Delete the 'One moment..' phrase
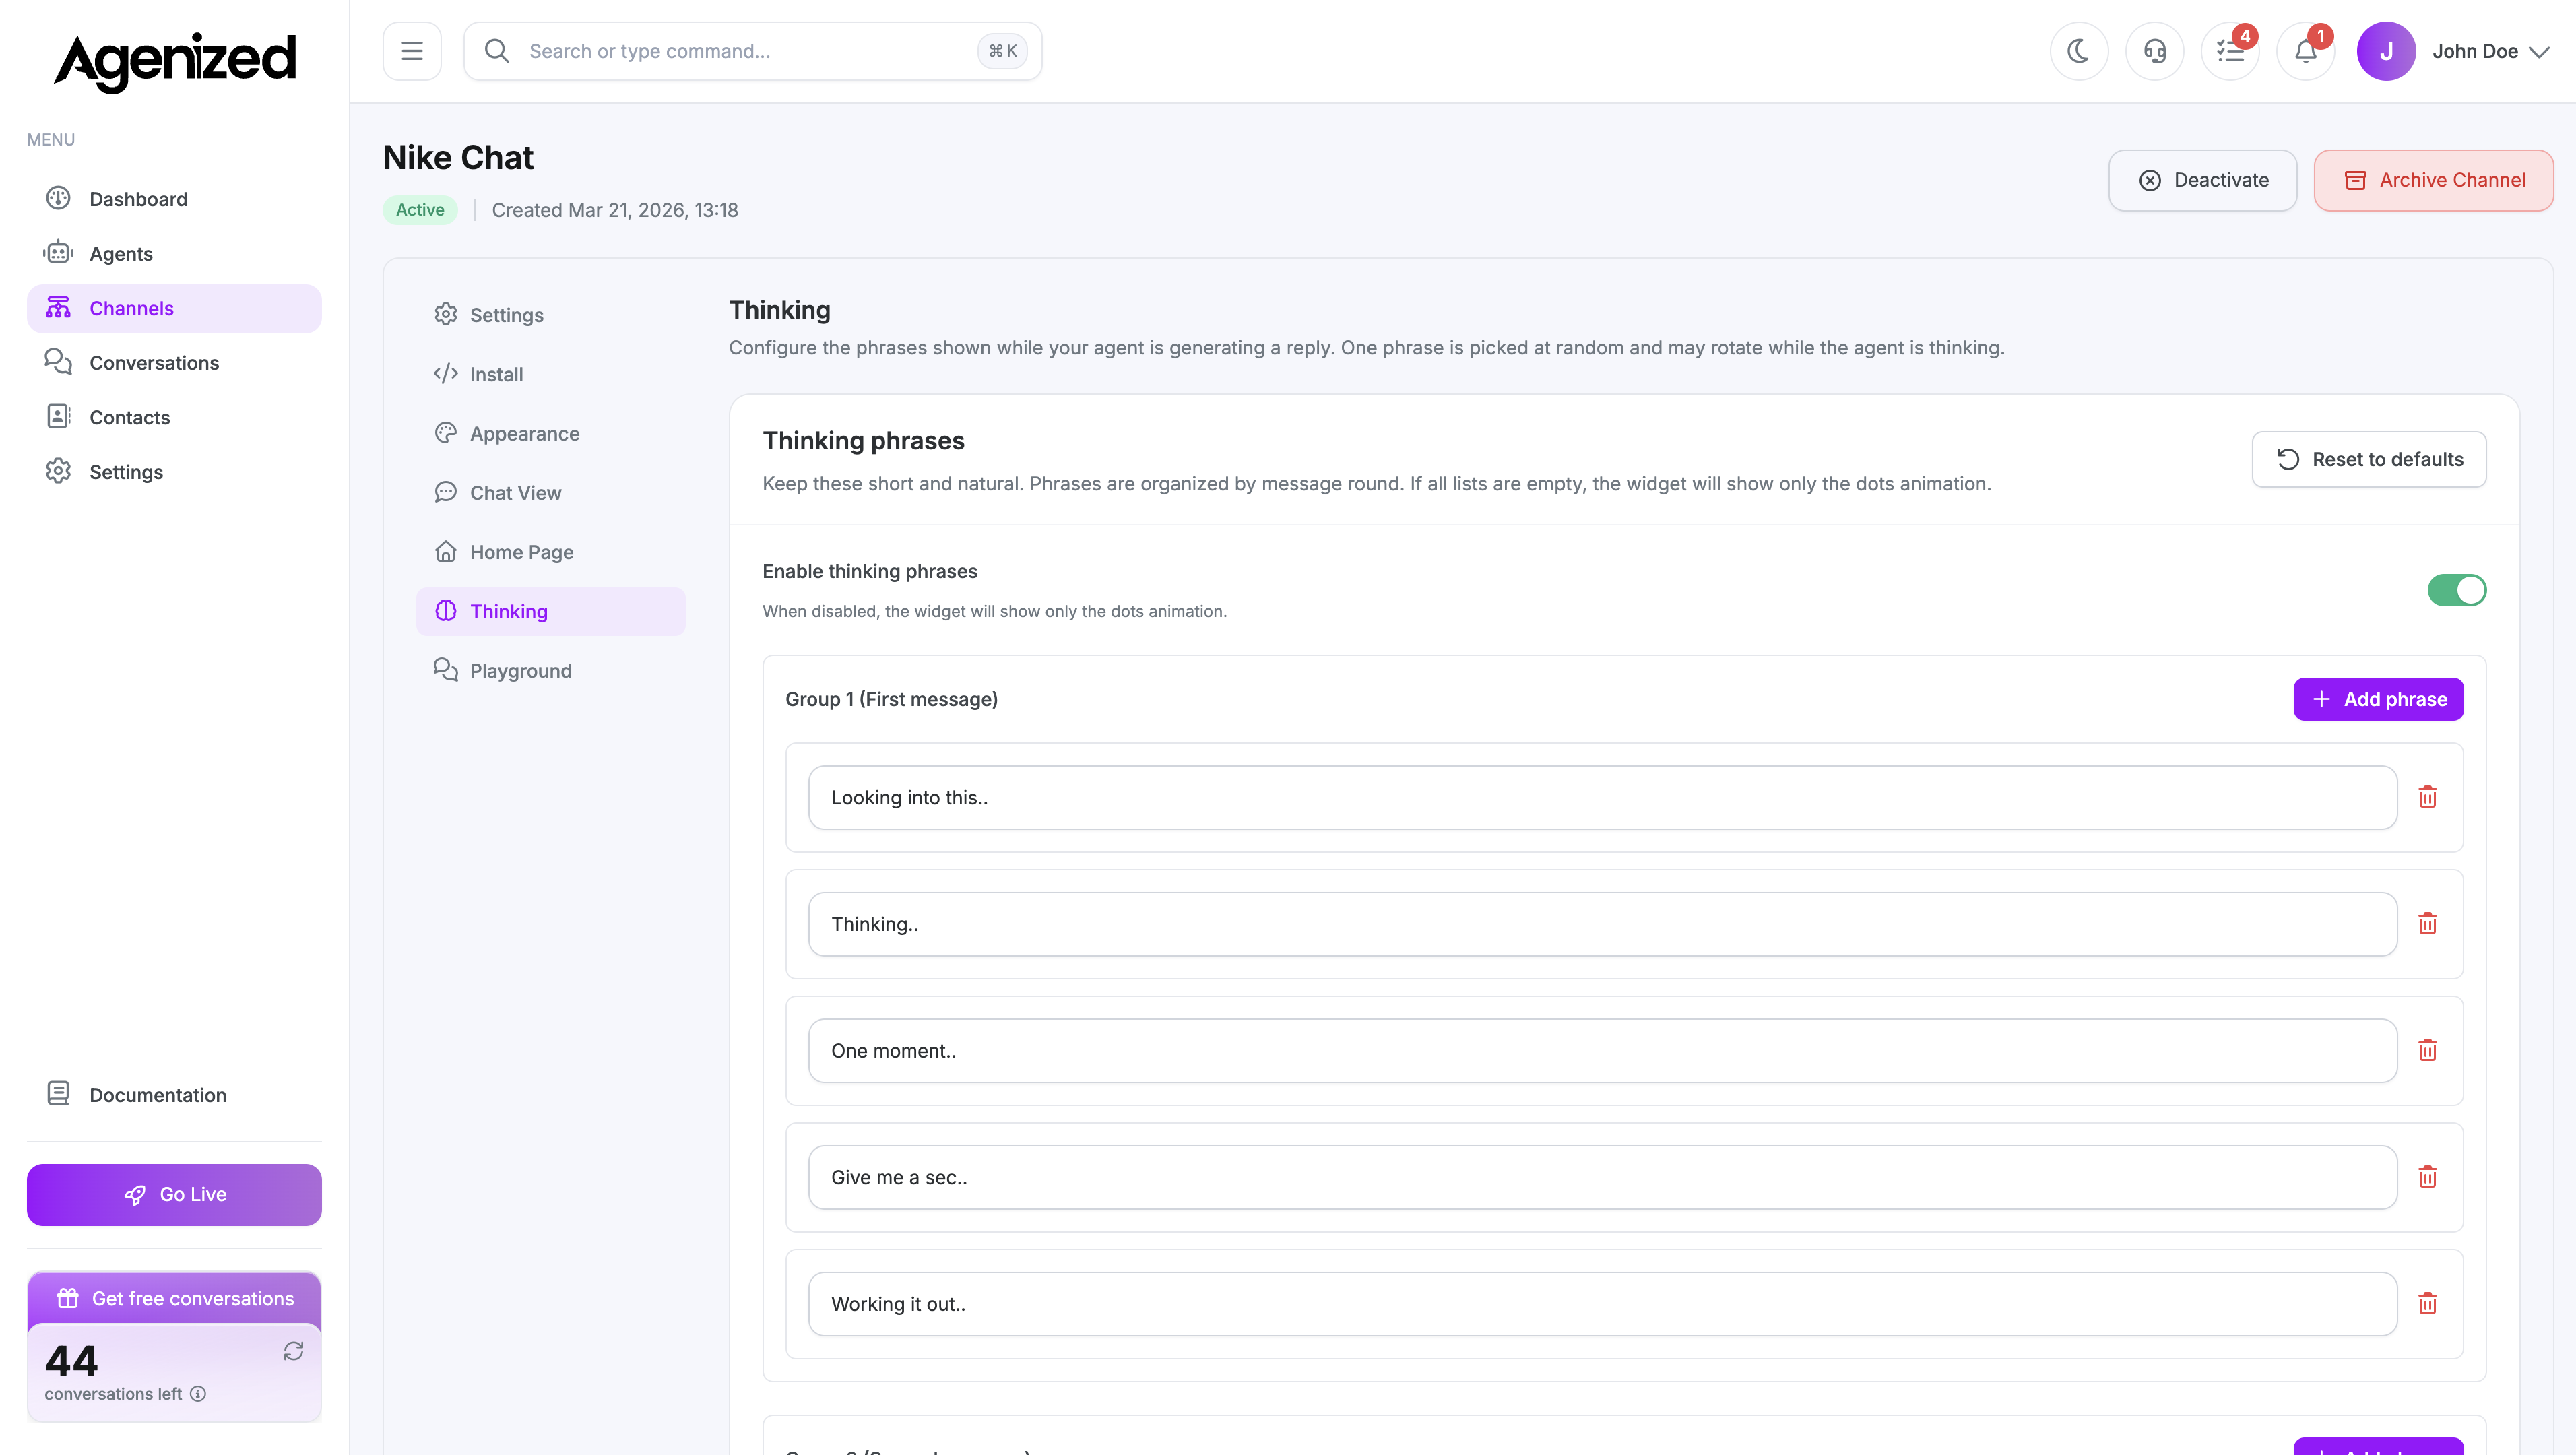The height and width of the screenshot is (1455, 2576). tap(2427, 1050)
